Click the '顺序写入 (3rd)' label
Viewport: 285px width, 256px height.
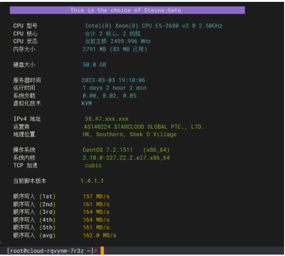point(34,212)
